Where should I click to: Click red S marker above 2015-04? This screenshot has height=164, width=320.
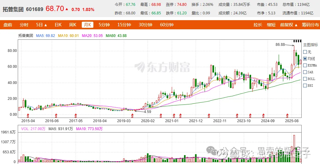[28, 116]
